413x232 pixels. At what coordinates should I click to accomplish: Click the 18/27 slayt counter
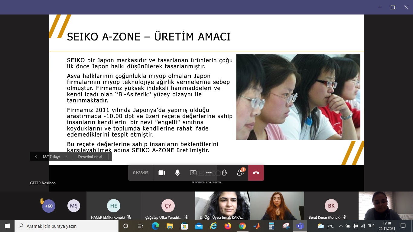point(51,157)
